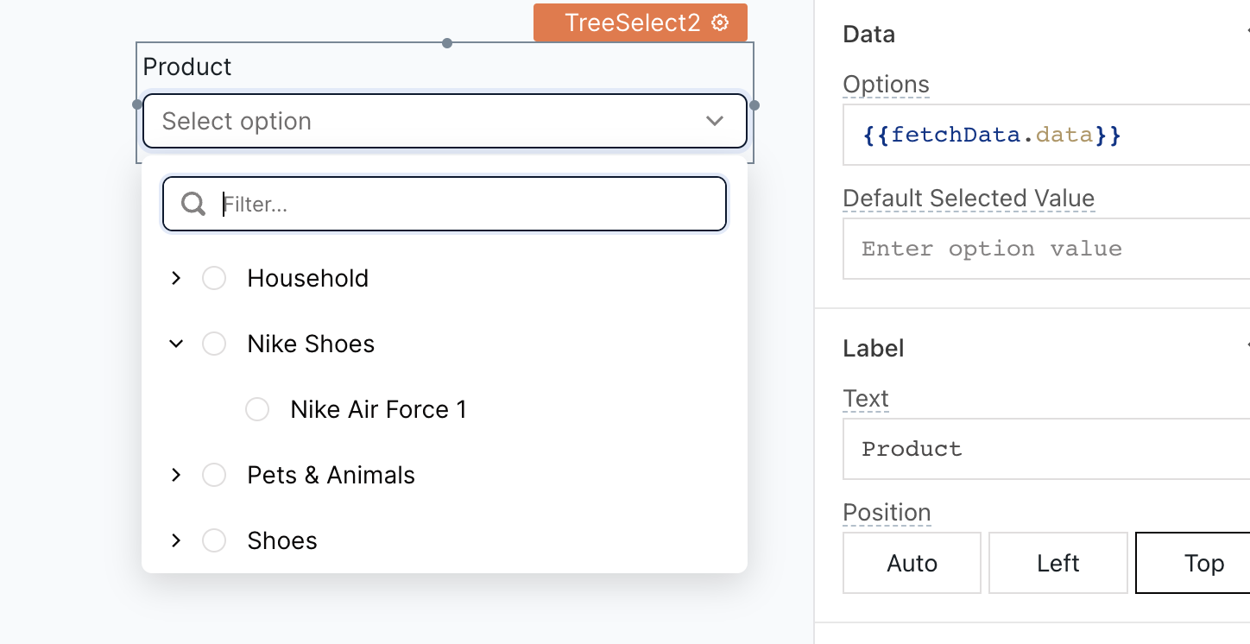This screenshot has height=644, width=1250.
Task: Expand the Pets & Animals tree node
Action: [x=175, y=475]
